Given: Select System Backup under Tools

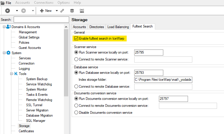Looking at the screenshot, I should coord(37,79).
